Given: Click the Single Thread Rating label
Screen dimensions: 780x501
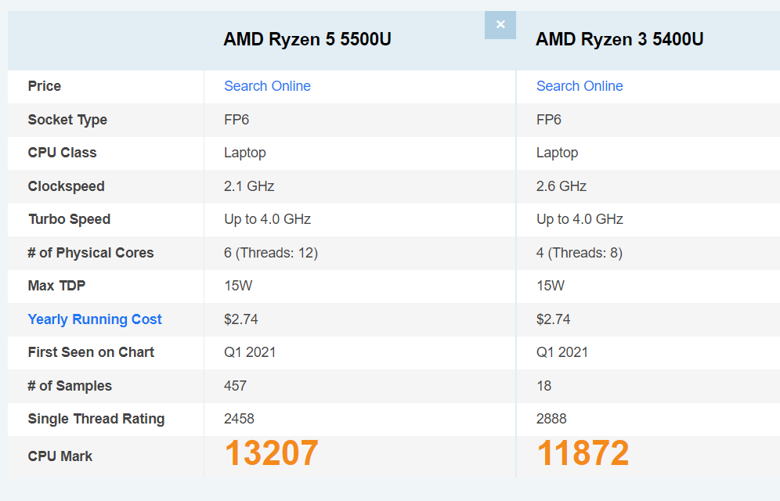Looking at the screenshot, I should pos(96,419).
